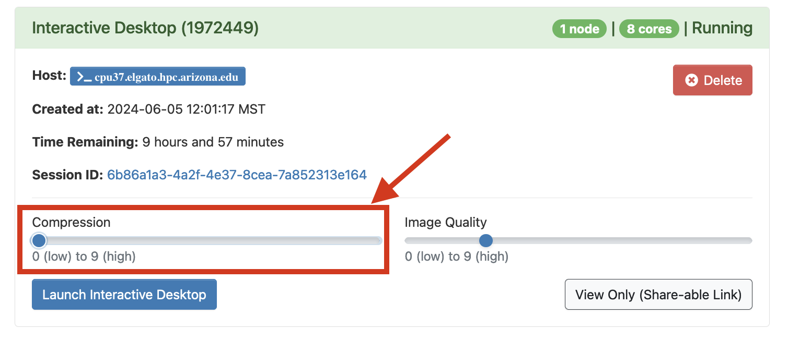Set Image Quality to maximum on track
The width and height of the screenshot is (788, 341).
pyautogui.click(x=748, y=240)
